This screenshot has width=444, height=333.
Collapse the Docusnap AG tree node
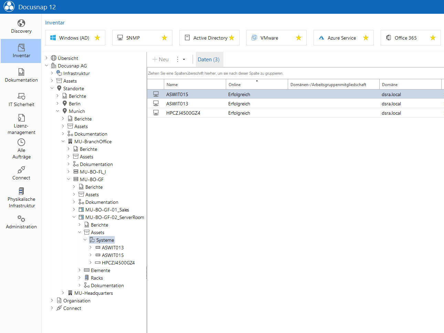coord(46,66)
